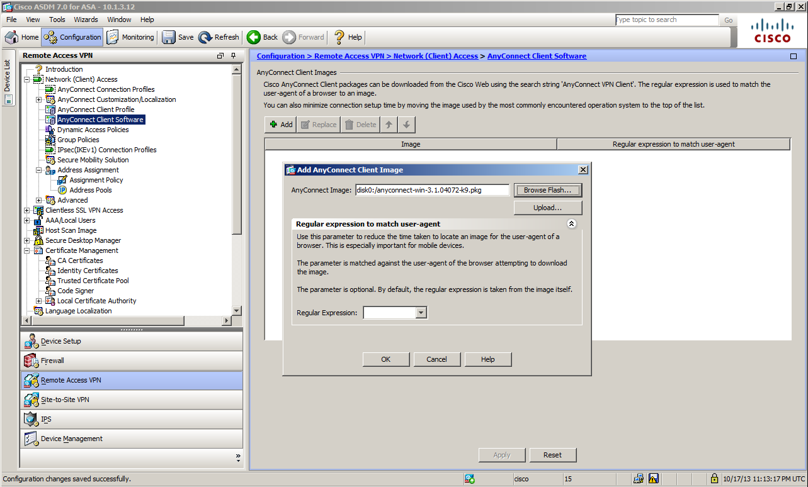Move the image down in the list
This screenshot has width=808, height=487.
click(x=406, y=125)
